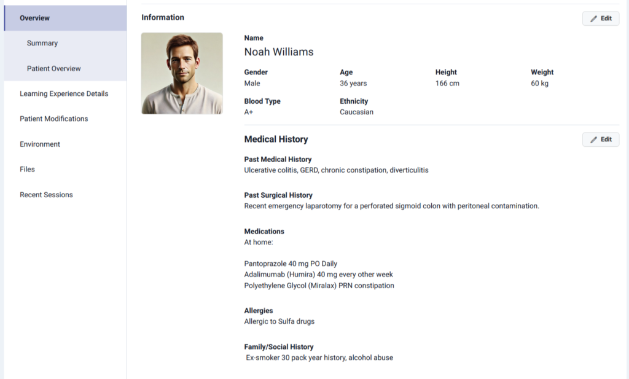Navigate to Patient Modifications
Viewport: 629px width, 379px height.
pos(54,119)
